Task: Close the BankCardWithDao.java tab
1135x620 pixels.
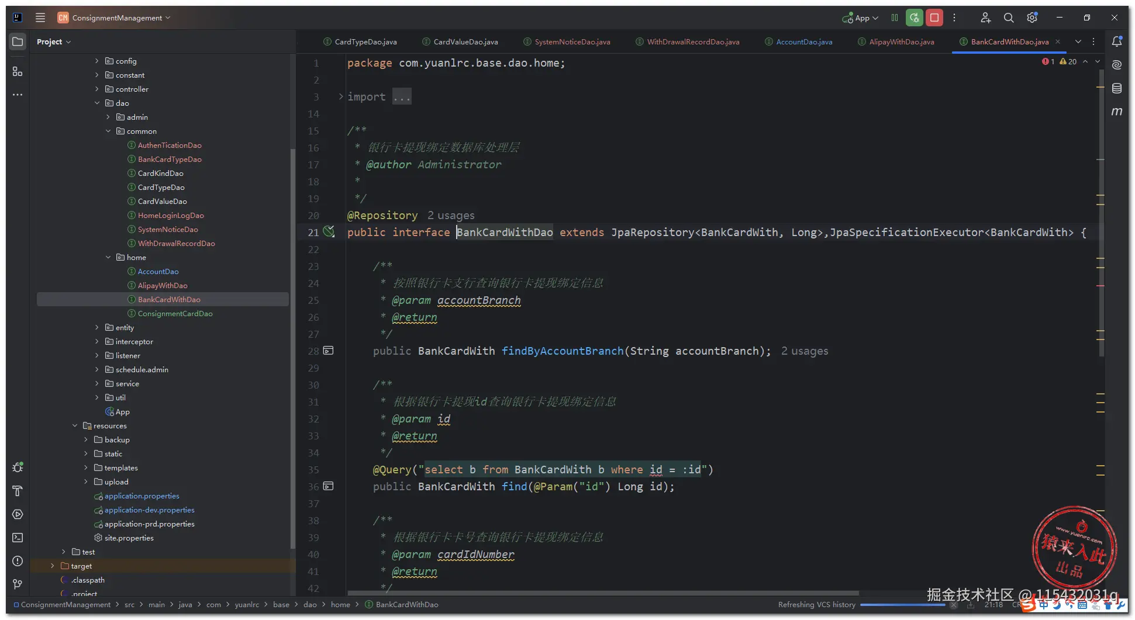Action: (1058, 41)
